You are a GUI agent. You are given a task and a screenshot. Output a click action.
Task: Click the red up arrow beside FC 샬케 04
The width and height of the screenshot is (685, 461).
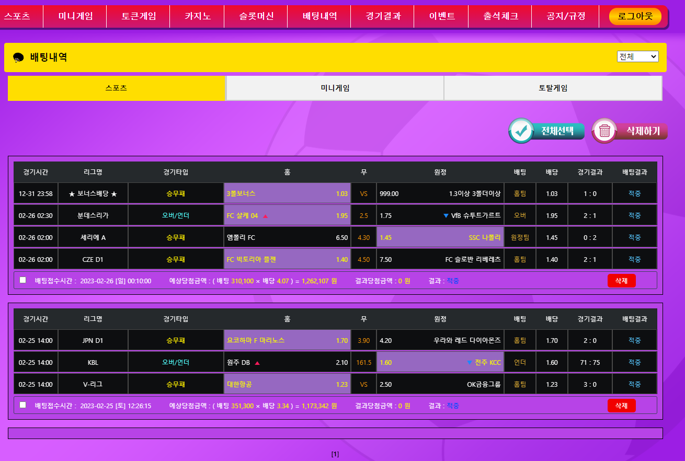265,216
